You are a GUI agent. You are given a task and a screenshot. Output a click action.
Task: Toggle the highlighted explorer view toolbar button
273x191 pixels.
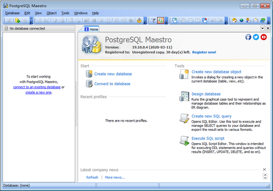[161, 21]
